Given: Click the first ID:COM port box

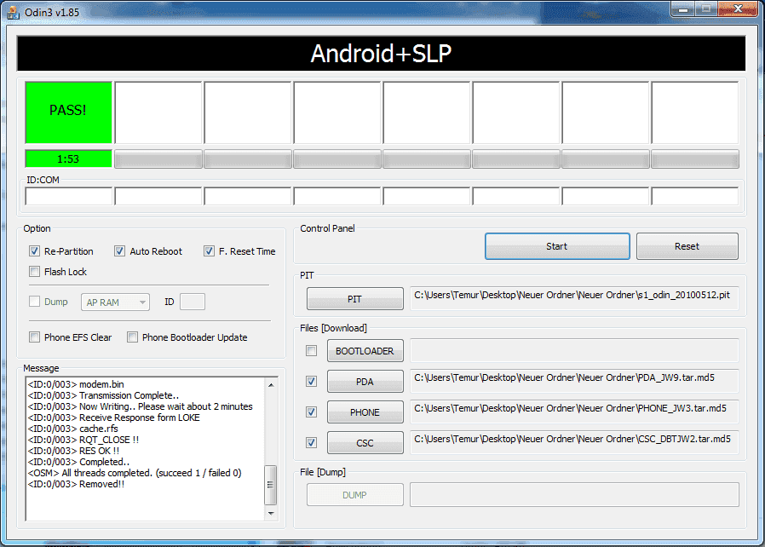Looking at the screenshot, I should click(x=69, y=196).
